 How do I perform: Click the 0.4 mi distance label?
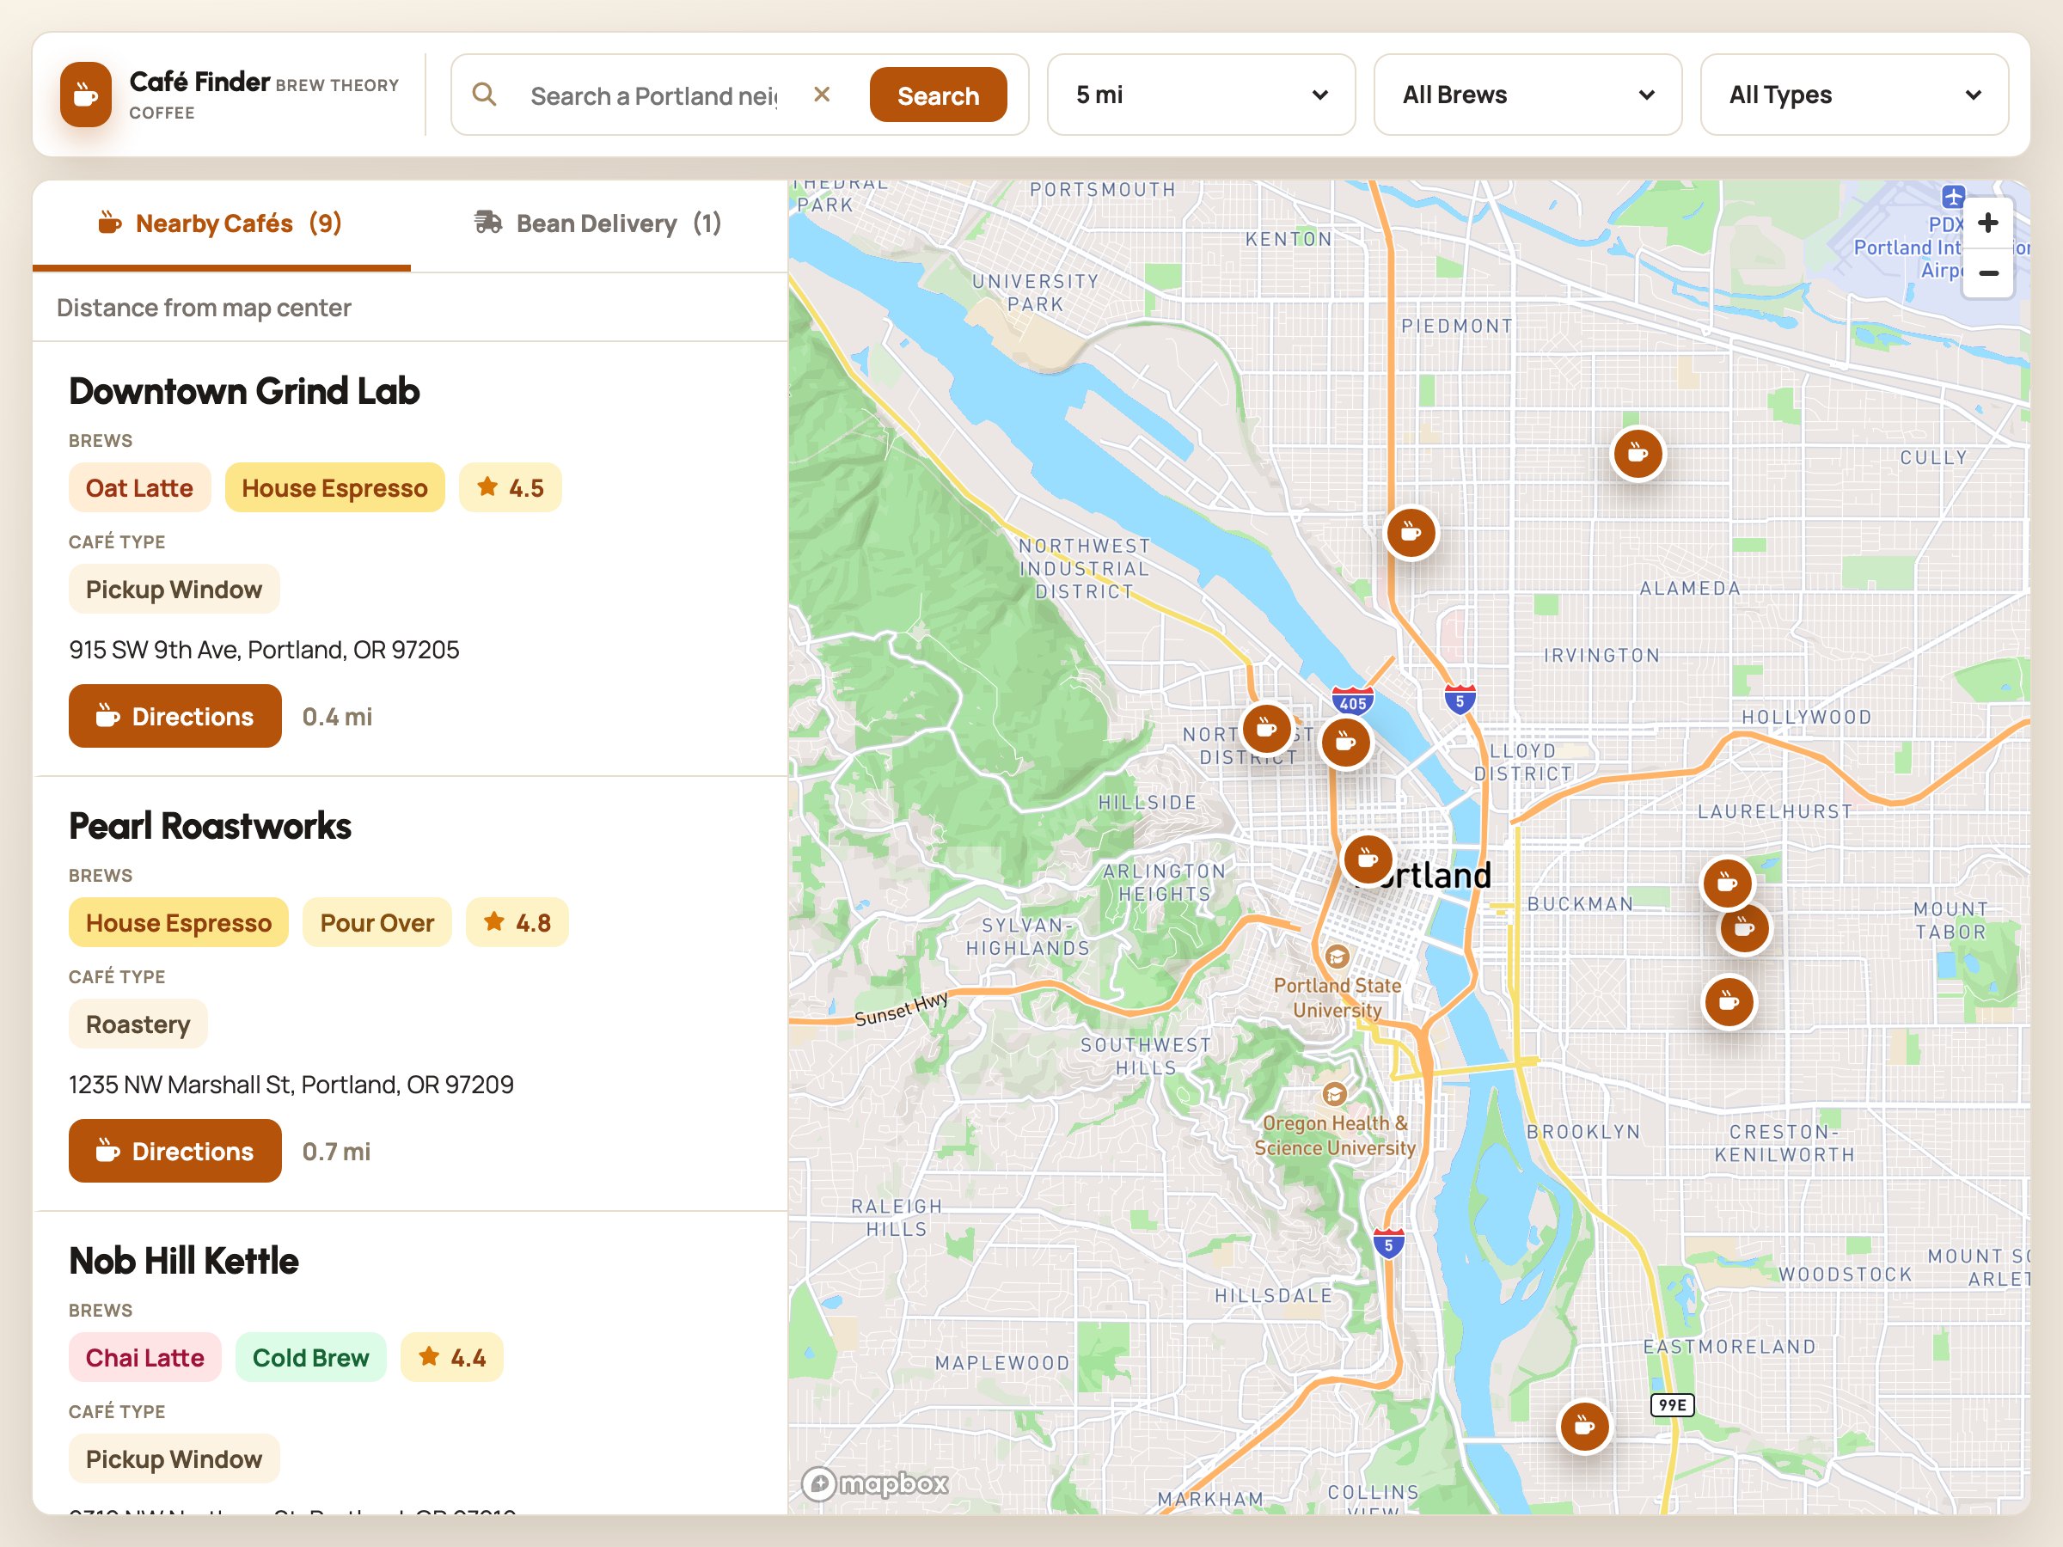click(338, 716)
